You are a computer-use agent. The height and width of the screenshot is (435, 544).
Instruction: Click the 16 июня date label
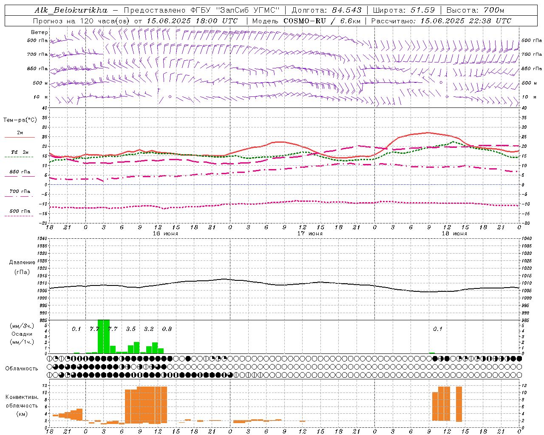[x=165, y=234]
